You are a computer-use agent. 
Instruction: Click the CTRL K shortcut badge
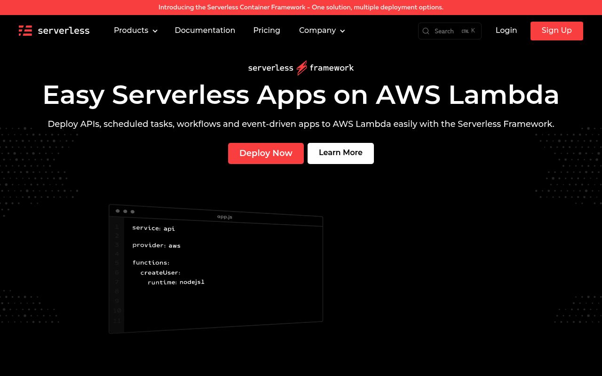468,31
